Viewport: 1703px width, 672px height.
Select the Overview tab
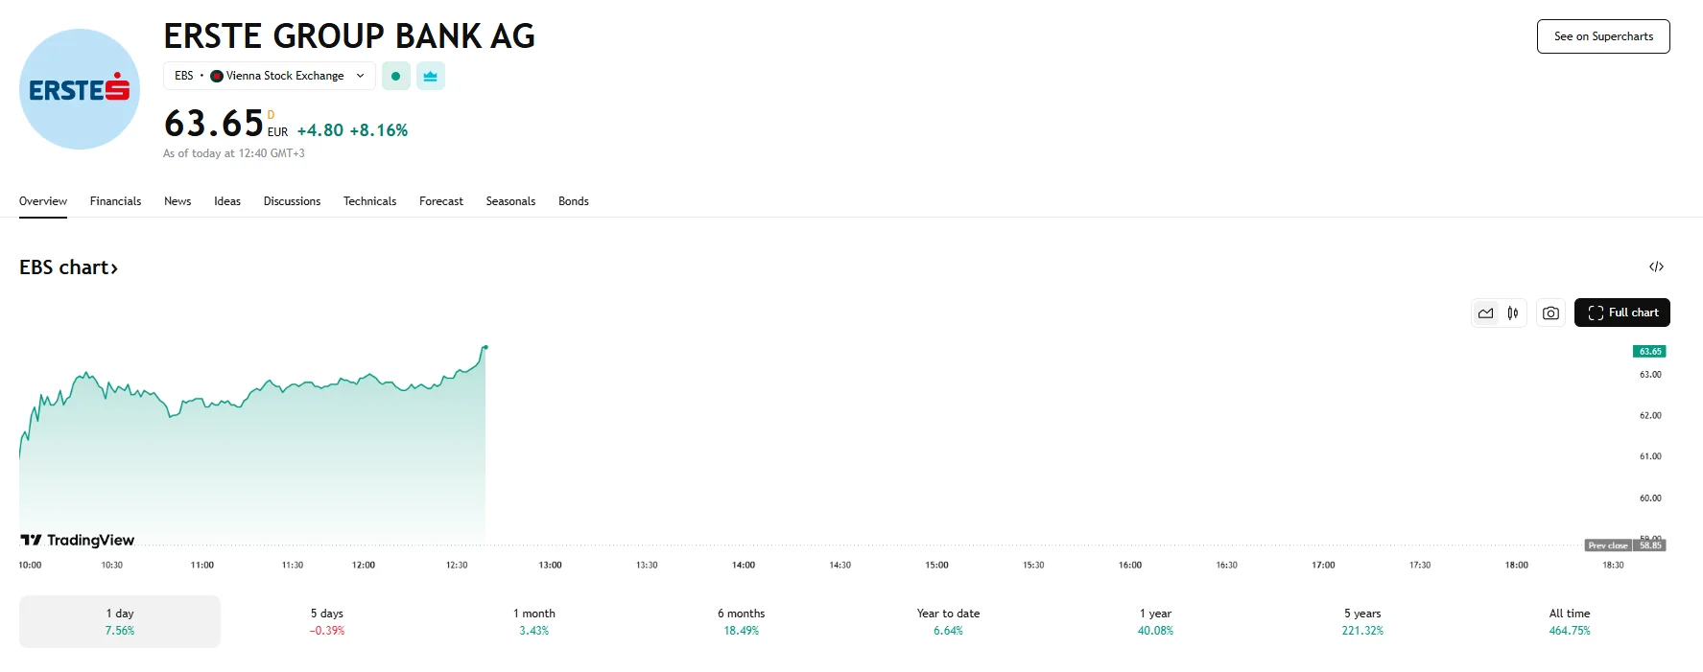click(x=43, y=201)
